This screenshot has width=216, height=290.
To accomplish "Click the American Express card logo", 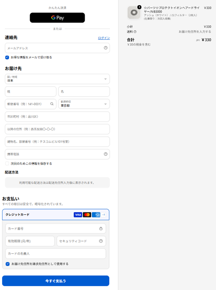I will pos(96,215).
